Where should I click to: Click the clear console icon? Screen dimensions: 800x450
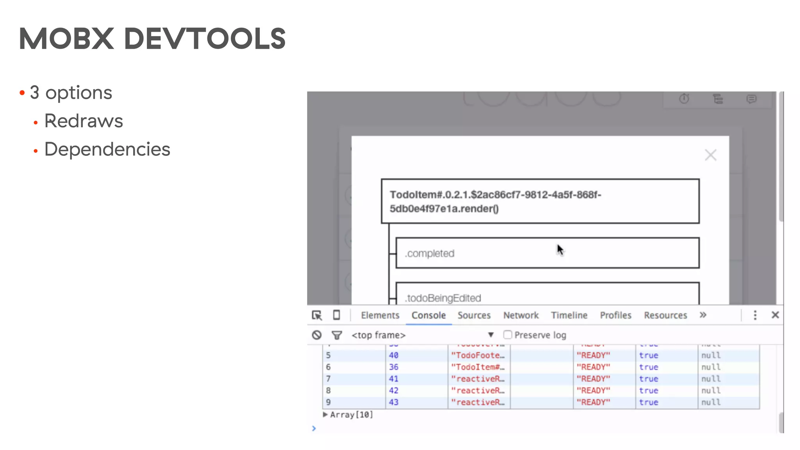click(317, 335)
